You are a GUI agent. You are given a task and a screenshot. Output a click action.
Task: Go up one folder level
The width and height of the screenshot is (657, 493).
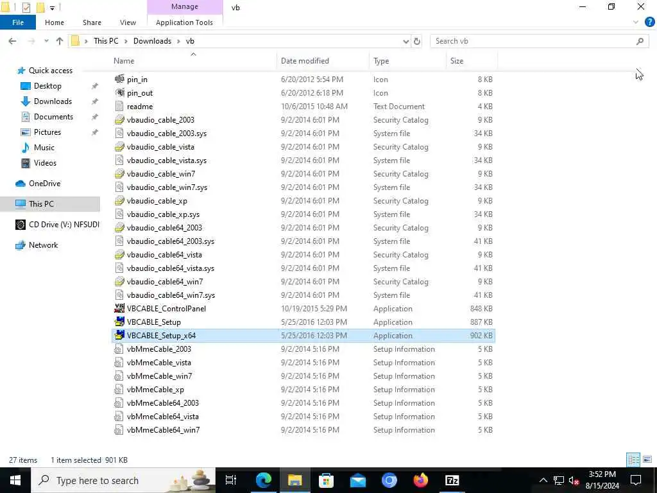(60, 41)
